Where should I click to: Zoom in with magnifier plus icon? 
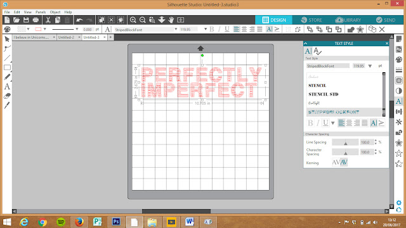pyautogui.click(x=133, y=20)
